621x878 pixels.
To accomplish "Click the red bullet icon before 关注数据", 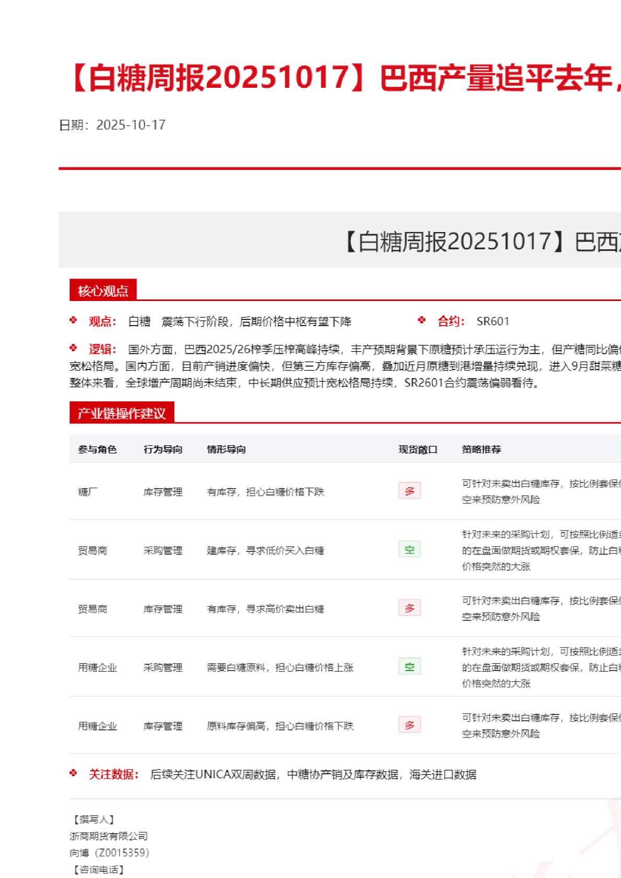I will 73,773.
